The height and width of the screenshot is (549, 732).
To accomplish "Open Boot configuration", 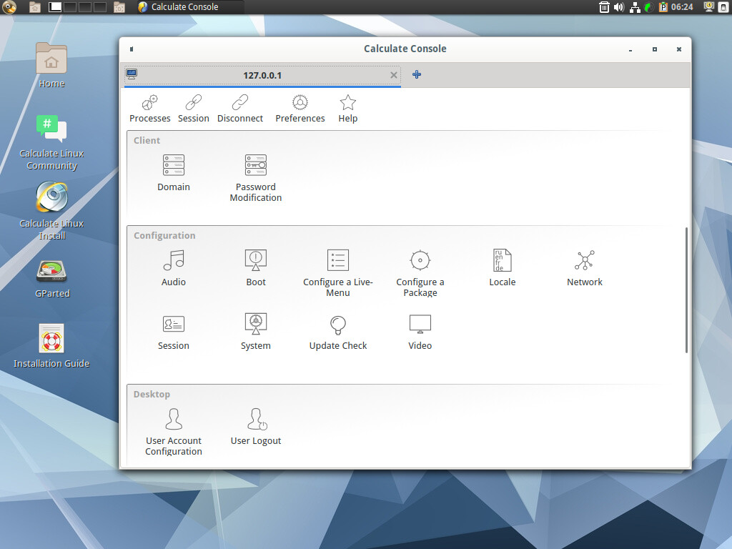I will pyautogui.click(x=256, y=268).
